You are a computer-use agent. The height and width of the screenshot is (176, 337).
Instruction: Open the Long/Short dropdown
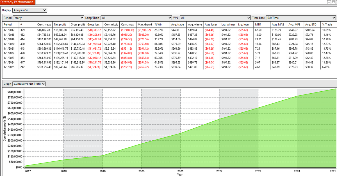click(136, 18)
